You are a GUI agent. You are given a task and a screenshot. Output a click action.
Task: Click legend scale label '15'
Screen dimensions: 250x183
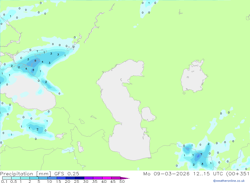(58, 182)
